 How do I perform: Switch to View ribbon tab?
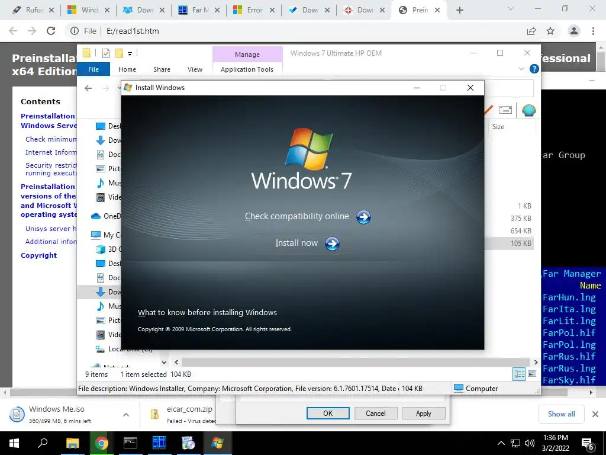coord(195,69)
